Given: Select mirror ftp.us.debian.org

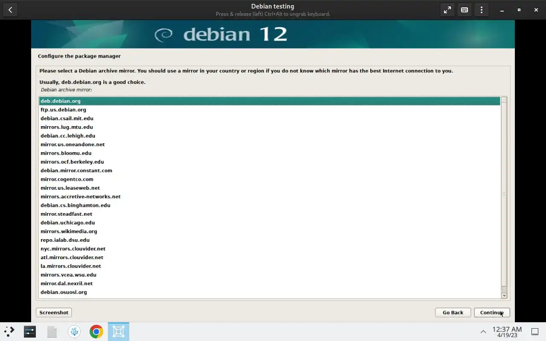Looking at the screenshot, I should tap(269, 110).
